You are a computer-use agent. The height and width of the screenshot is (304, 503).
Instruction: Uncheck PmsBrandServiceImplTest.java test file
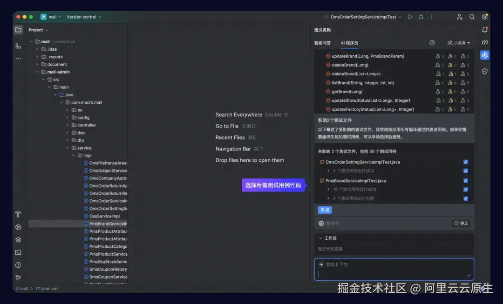(465, 180)
